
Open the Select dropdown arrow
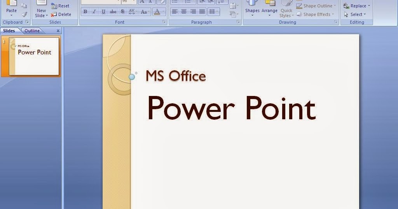click(365, 14)
